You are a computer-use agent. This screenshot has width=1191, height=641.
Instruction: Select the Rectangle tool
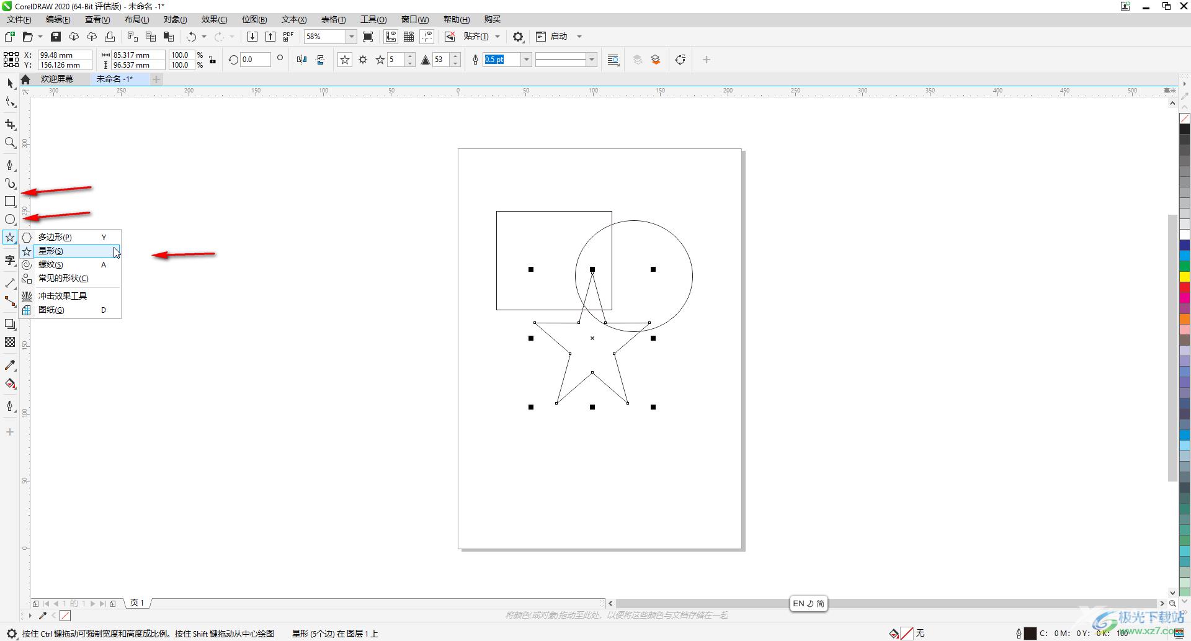pos(10,201)
